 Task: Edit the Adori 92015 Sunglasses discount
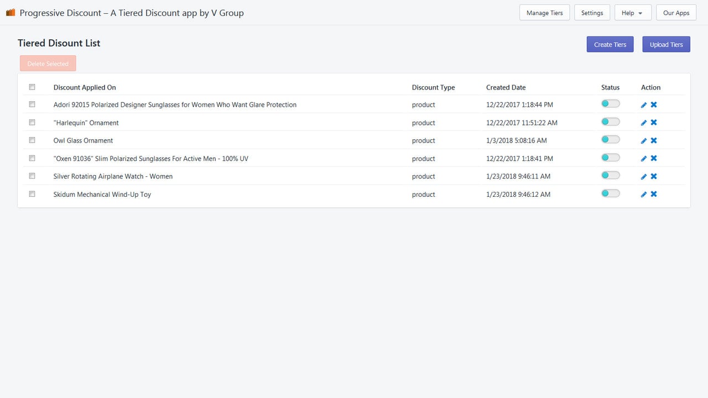pos(644,105)
